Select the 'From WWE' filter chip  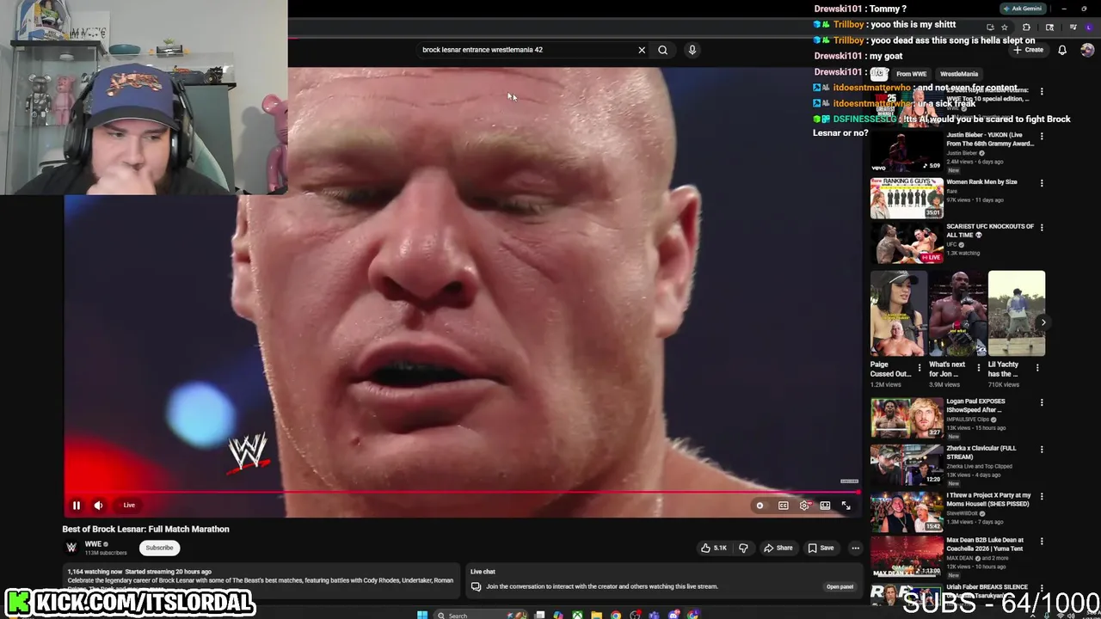911,74
